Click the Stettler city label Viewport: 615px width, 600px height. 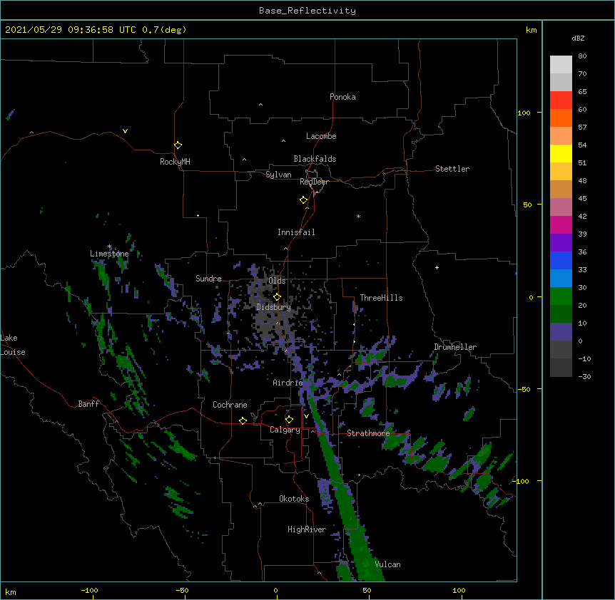(x=452, y=169)
